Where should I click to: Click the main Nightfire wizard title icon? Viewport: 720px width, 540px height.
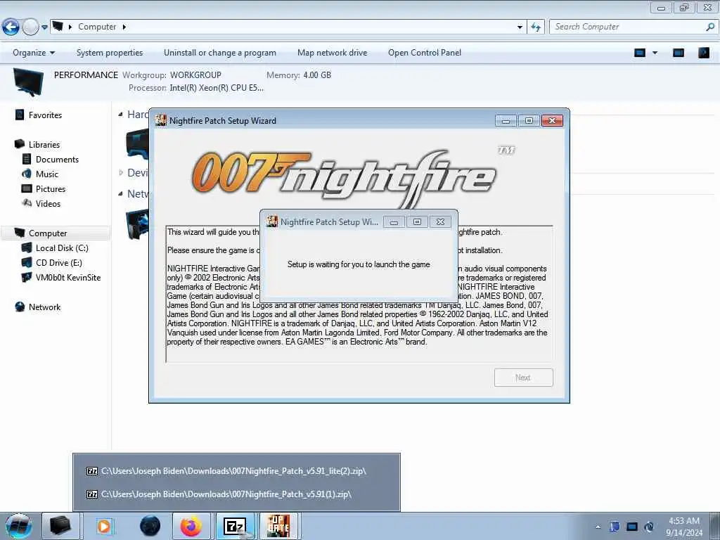pyautogui.click(x=161, y=120)
